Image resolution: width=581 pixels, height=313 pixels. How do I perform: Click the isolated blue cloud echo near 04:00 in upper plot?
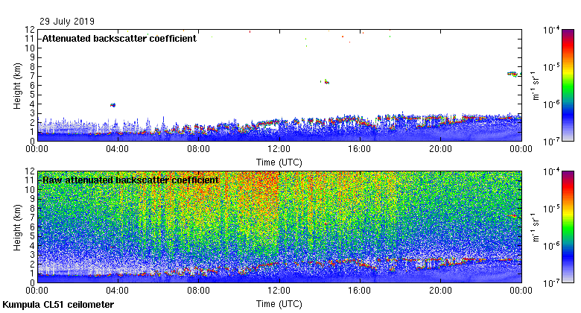tap(112, 105)
